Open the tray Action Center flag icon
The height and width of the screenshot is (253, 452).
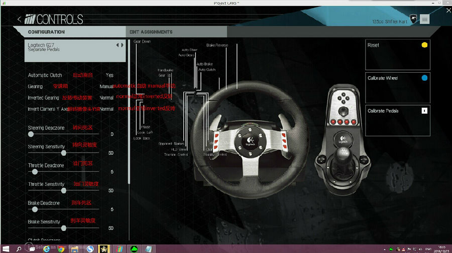(x=409, y=249)
